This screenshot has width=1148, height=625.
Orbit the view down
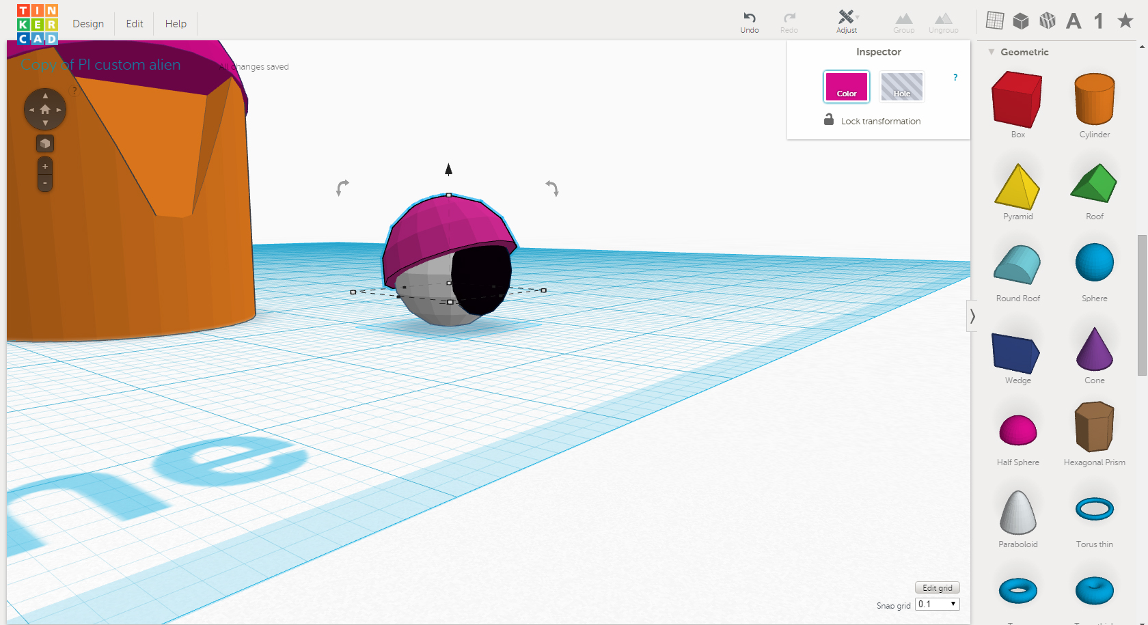pos(45,123)
